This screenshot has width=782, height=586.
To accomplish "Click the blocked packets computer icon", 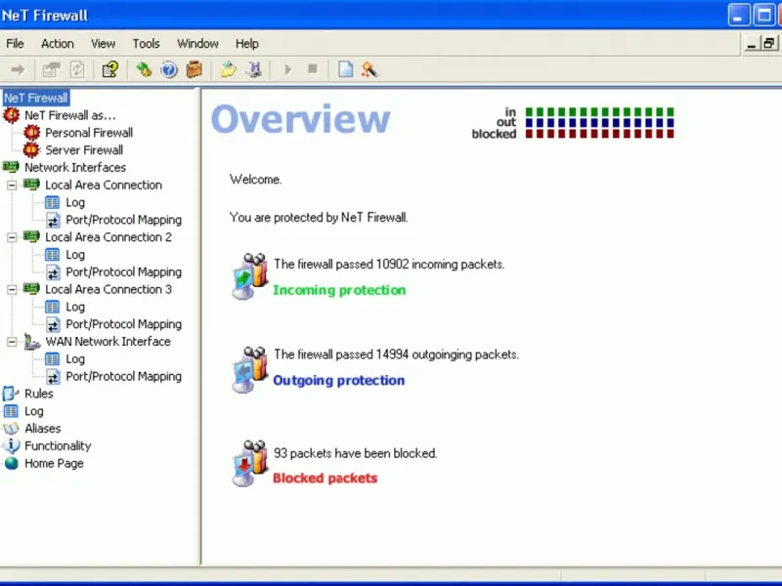I will (250, 463).
